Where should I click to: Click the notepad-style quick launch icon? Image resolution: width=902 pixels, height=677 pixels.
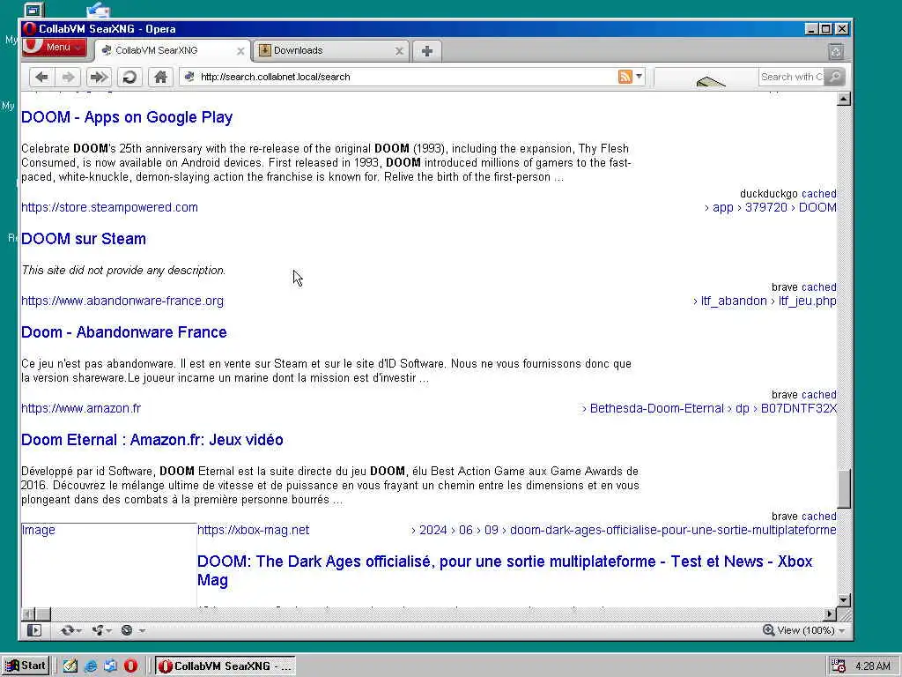70,666
